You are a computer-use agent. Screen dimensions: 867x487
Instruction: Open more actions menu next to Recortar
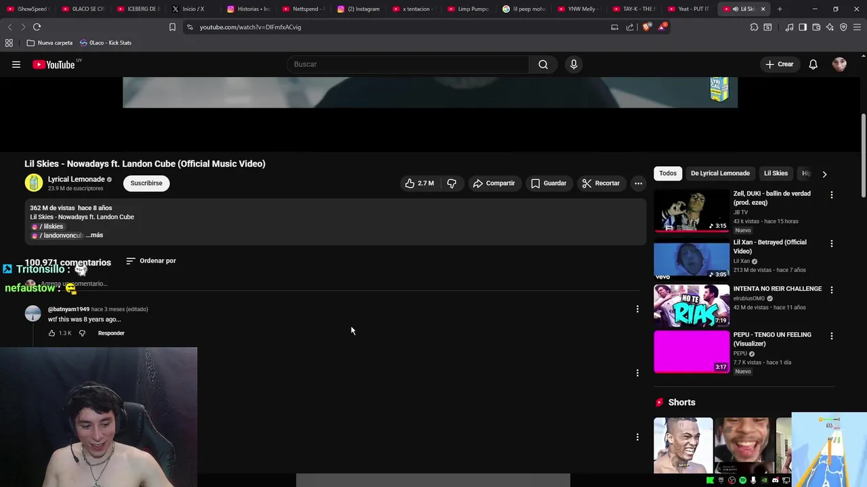click(638, 183)
